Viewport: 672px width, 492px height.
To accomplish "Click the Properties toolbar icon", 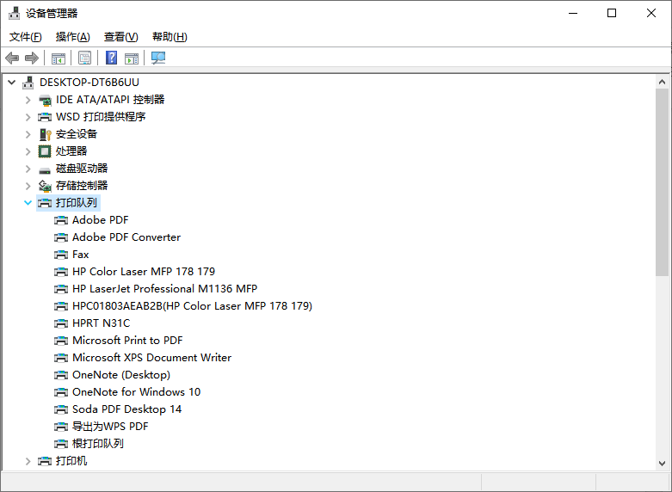I will tap(85, 58).
